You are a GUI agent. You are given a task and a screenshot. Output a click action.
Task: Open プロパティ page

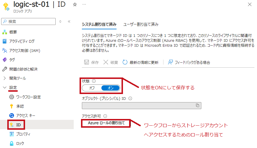click(x=23, y=134)
